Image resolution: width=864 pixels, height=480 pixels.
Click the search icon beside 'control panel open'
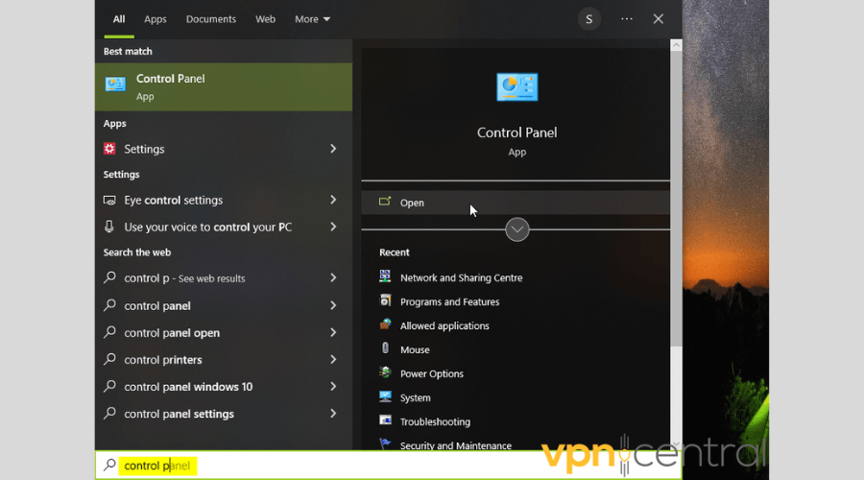click(109, 332)
